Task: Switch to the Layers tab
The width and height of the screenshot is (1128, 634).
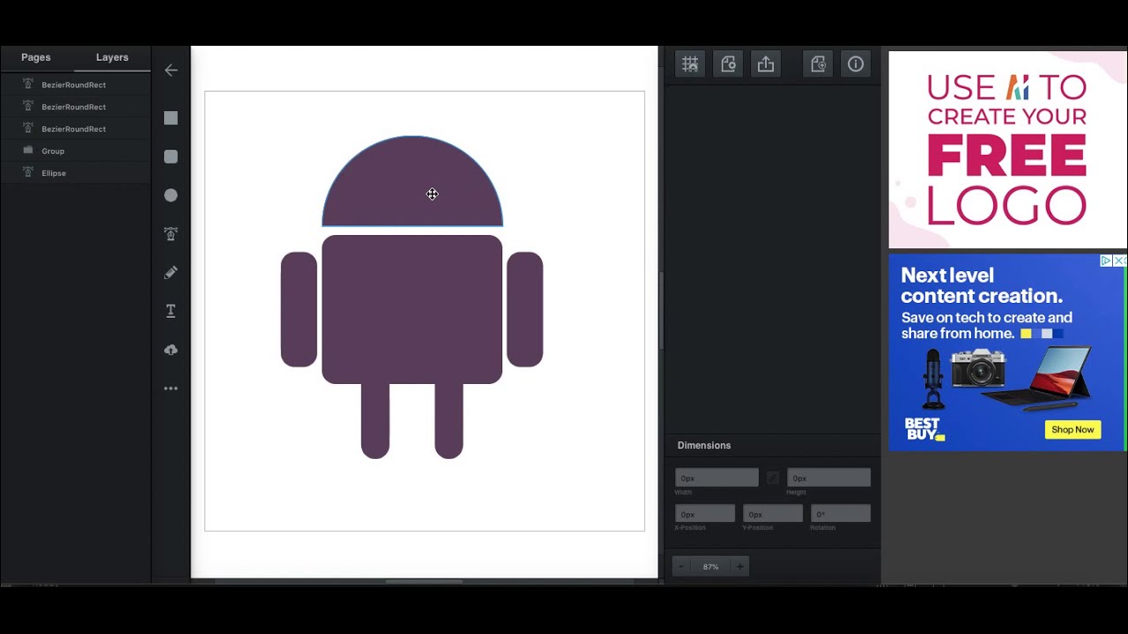Action: tap(112, 57)
